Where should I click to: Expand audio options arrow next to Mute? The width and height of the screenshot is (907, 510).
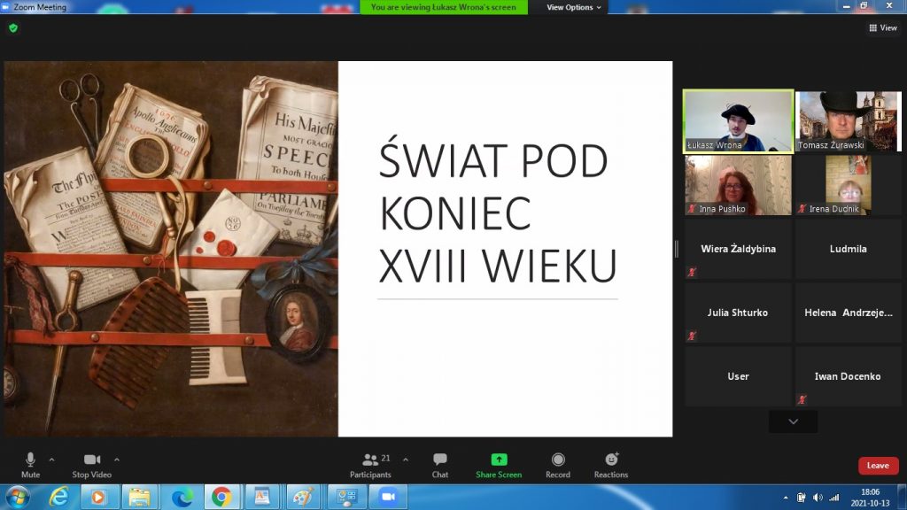(x=51, y=460)
